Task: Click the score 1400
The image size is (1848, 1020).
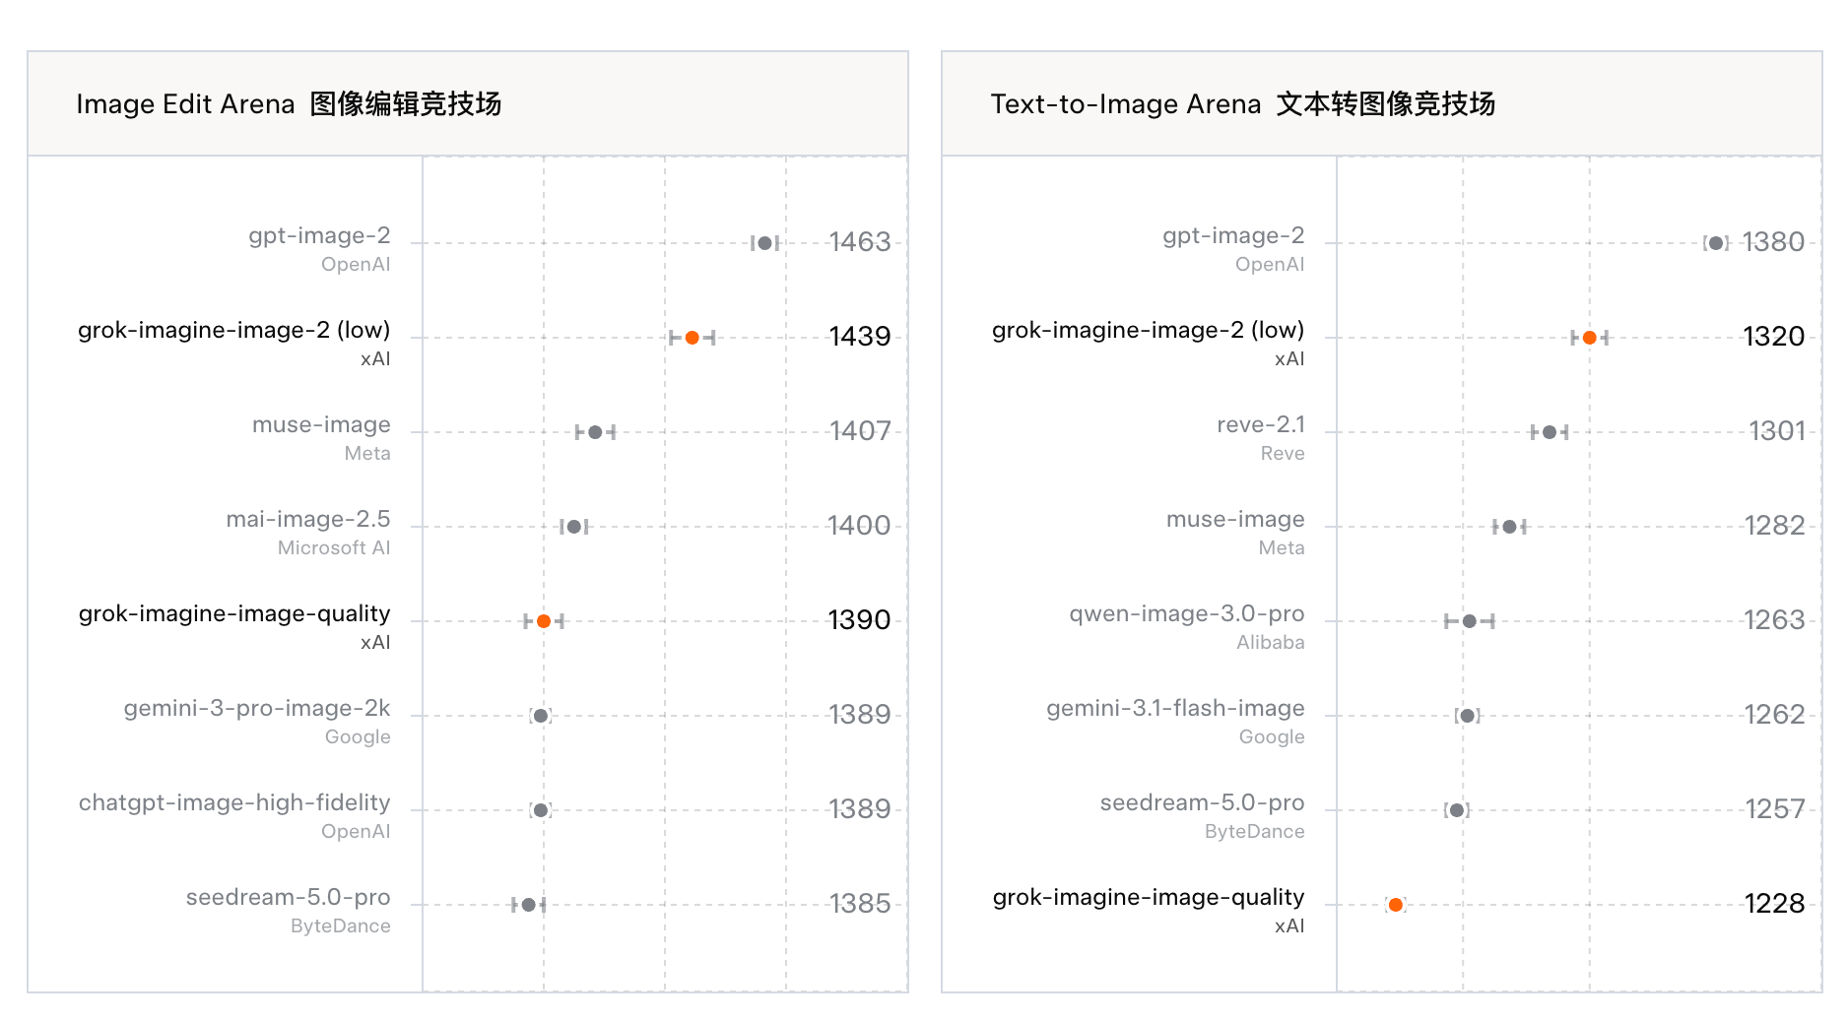Action: pyautogui.click(x=859, y=526)
